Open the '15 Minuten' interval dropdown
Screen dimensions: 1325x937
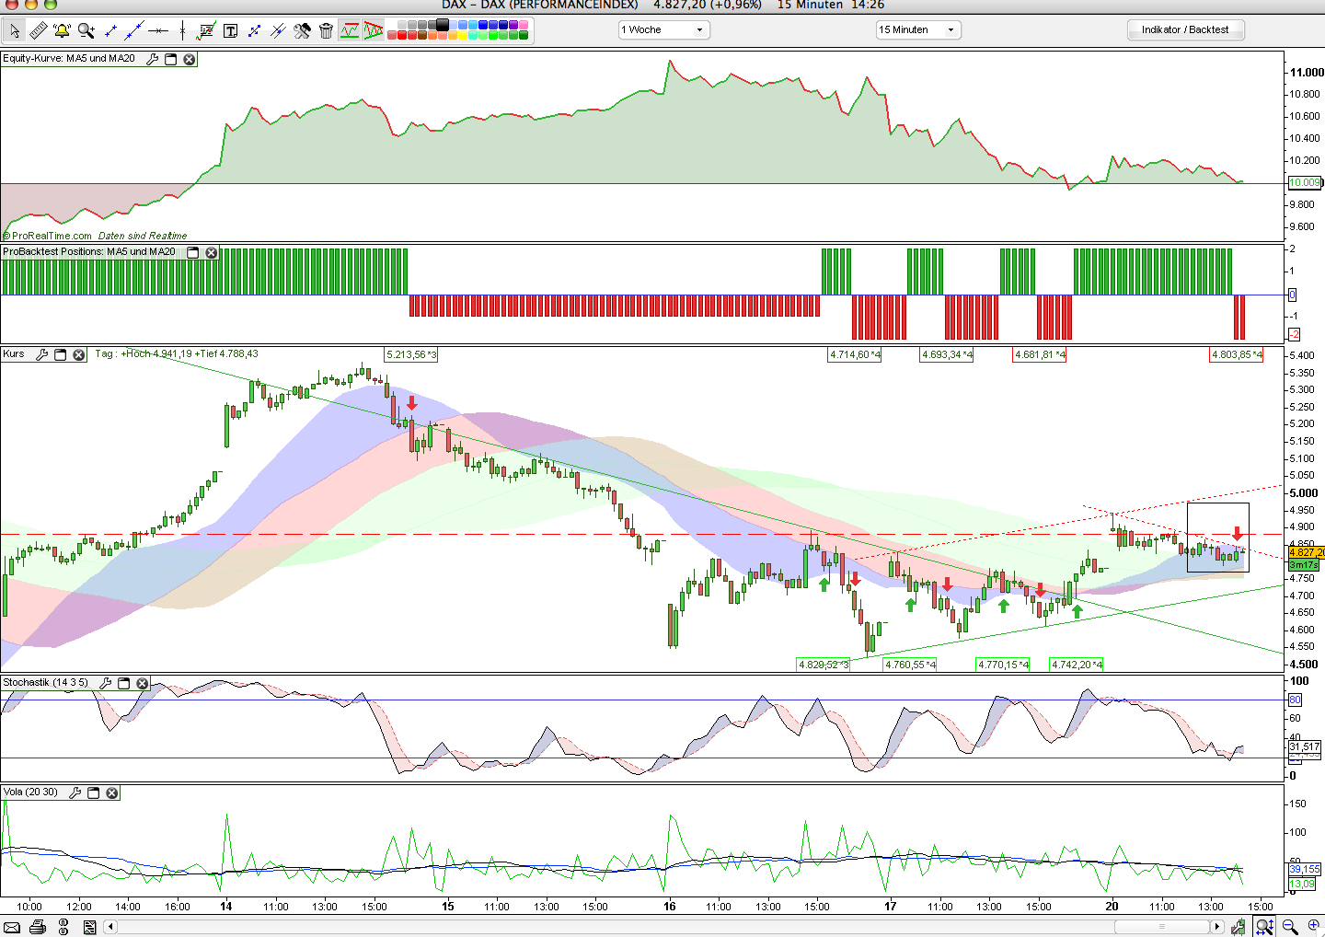coord(918,29)
